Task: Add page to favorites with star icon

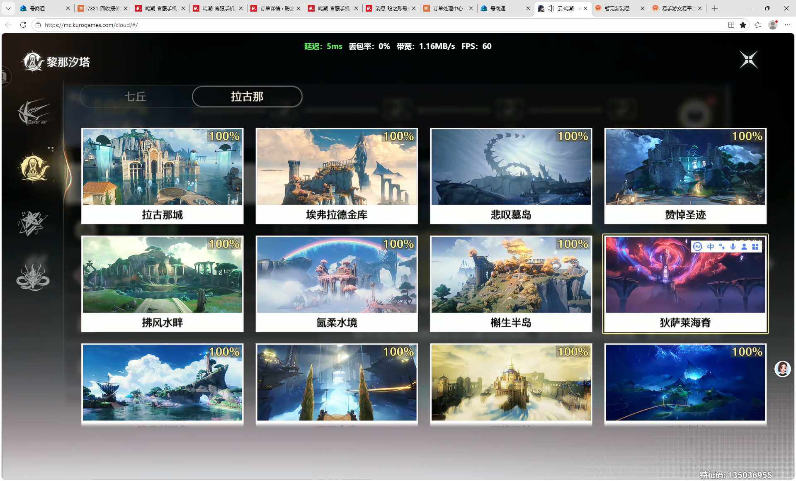Action: pyautogui.click(x=743, y=25)
